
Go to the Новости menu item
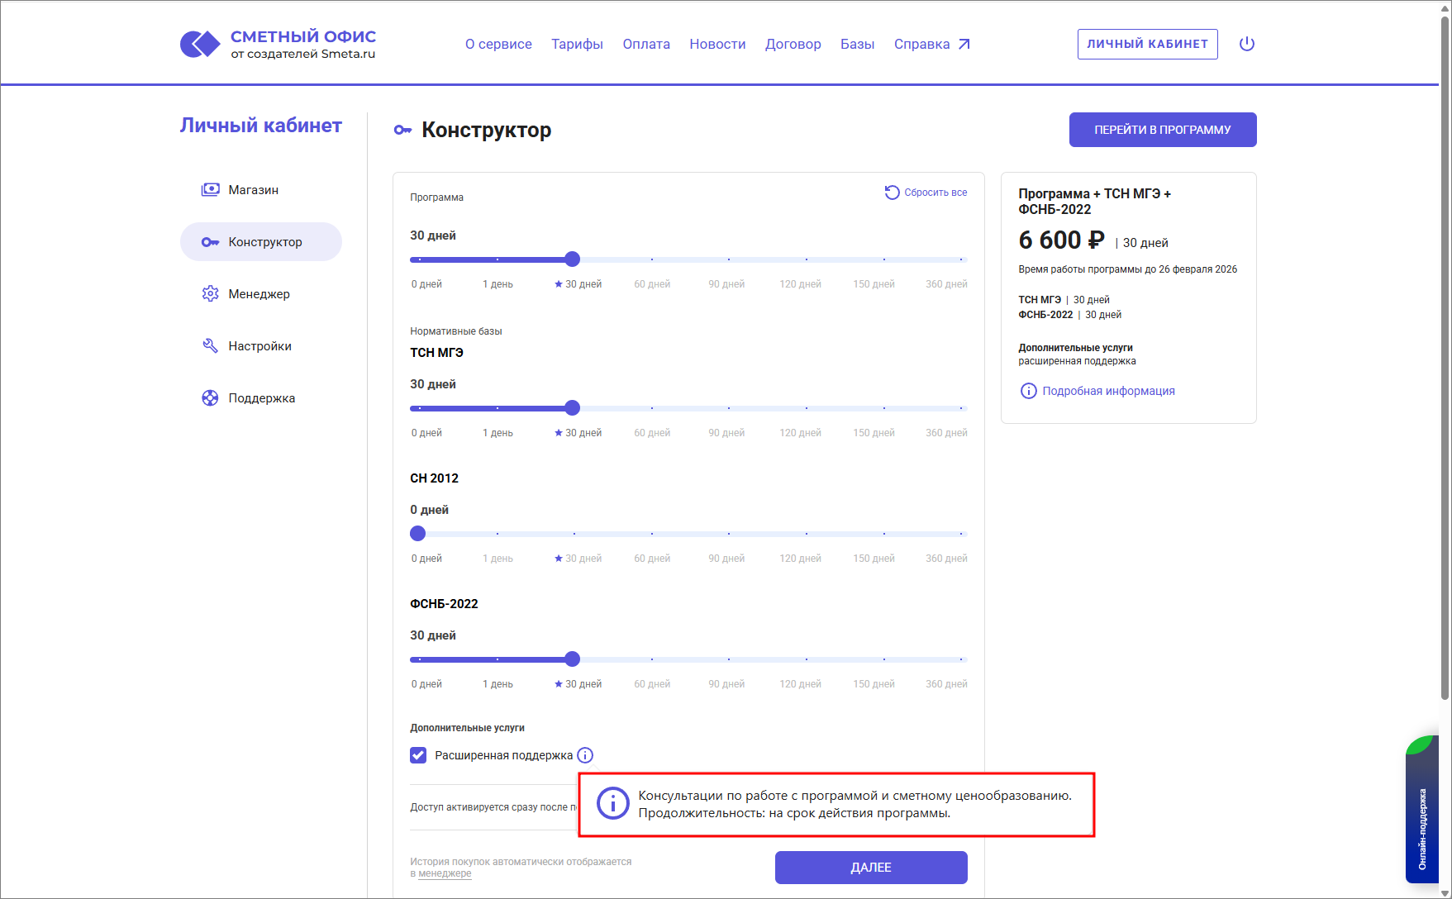717,44
